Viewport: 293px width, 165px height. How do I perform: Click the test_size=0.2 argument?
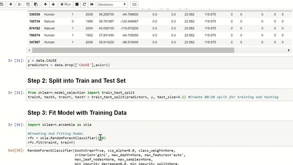coord(171,97)
